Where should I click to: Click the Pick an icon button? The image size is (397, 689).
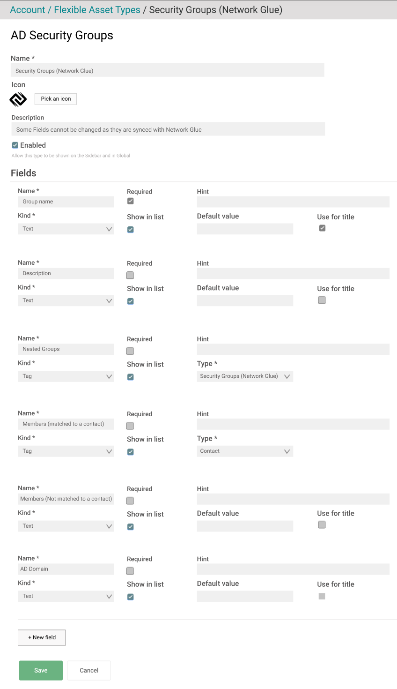click(x=55, y=99)
